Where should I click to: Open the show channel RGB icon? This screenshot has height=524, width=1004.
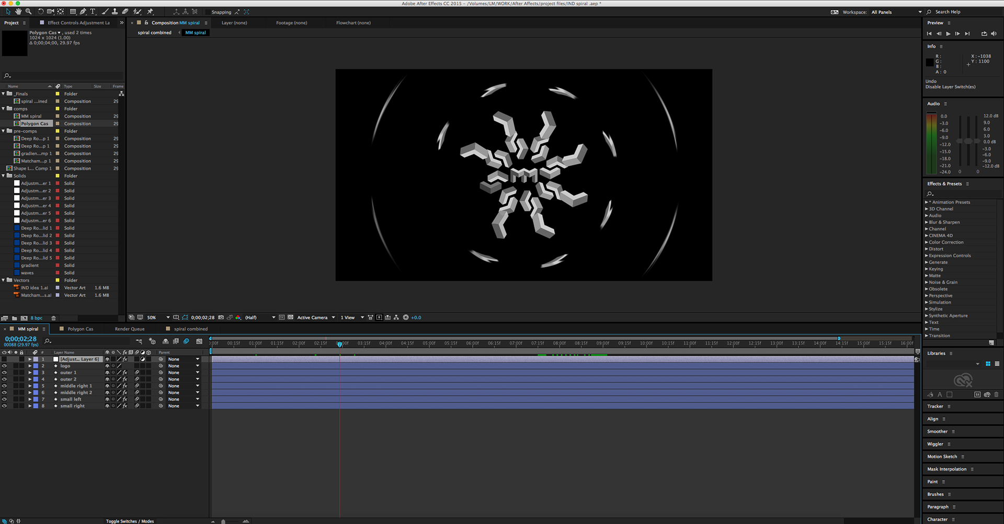point(238,317)
